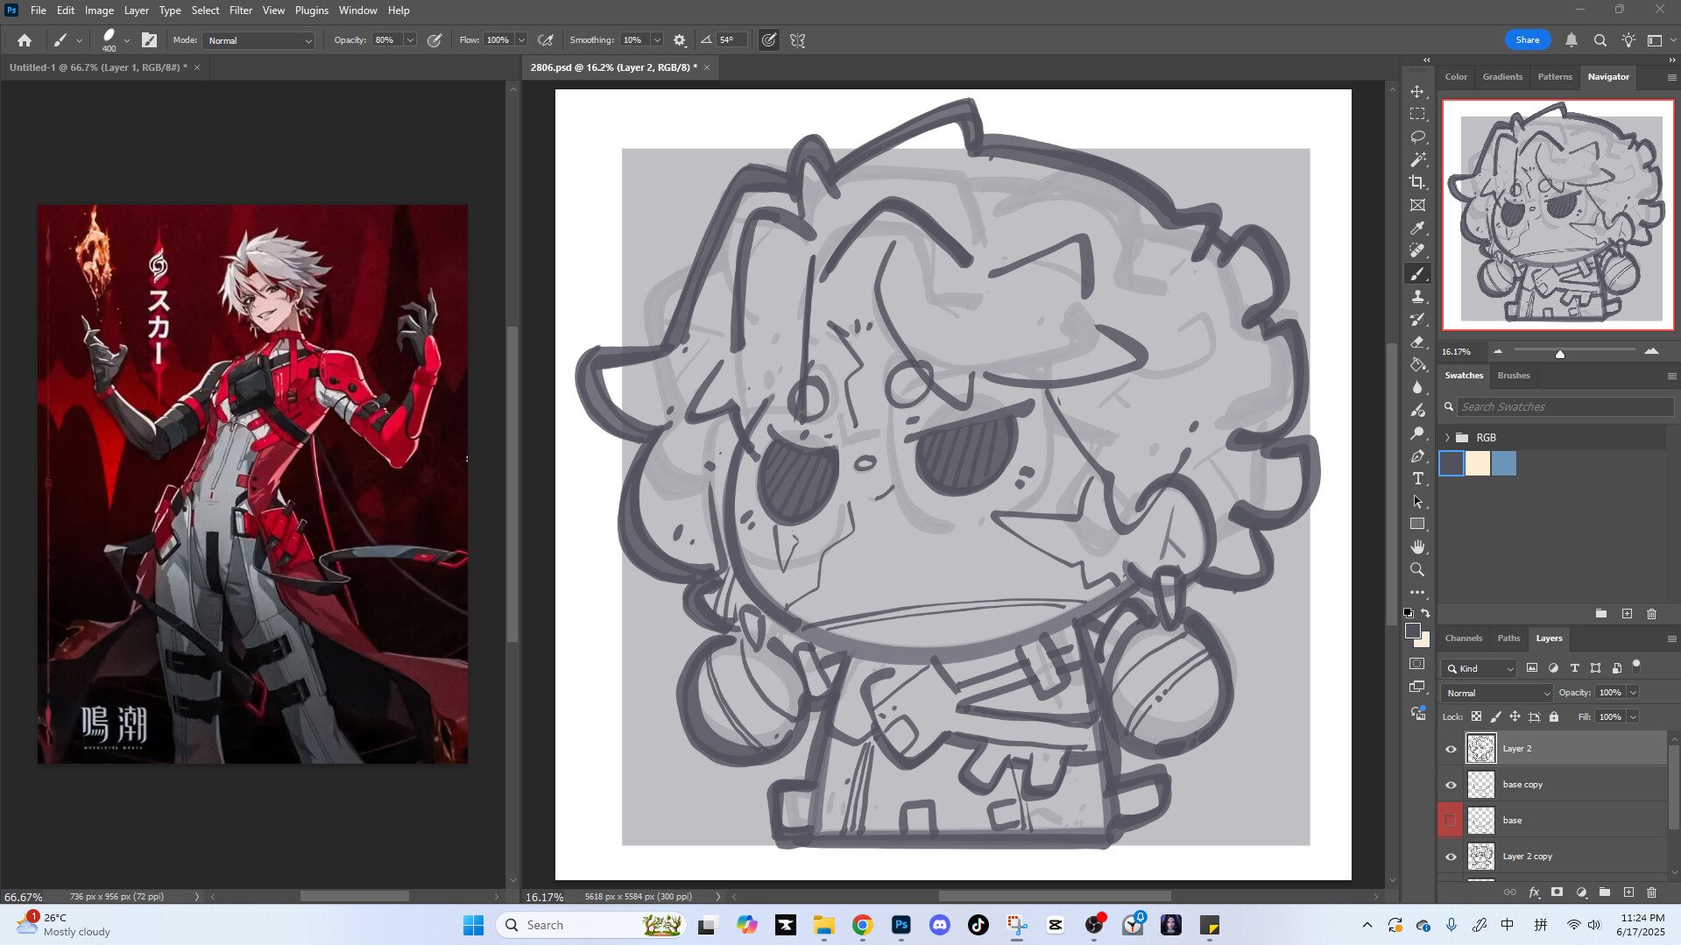
Task: Toggle symmetry paint options butterfly icon
Action: point(797,40)
